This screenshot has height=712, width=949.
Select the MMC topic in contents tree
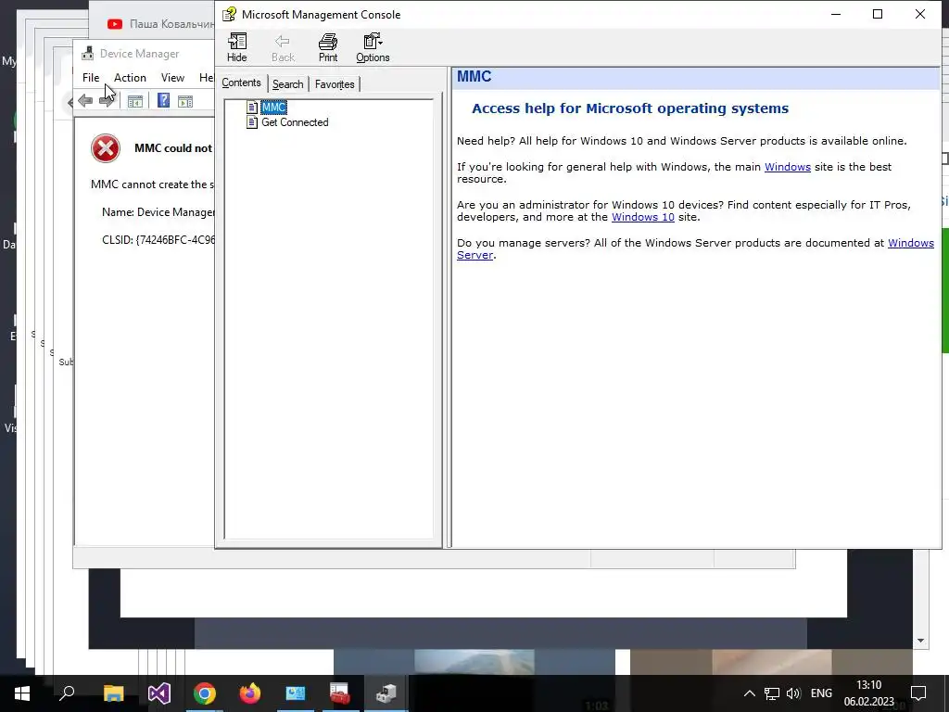point(273,108)
